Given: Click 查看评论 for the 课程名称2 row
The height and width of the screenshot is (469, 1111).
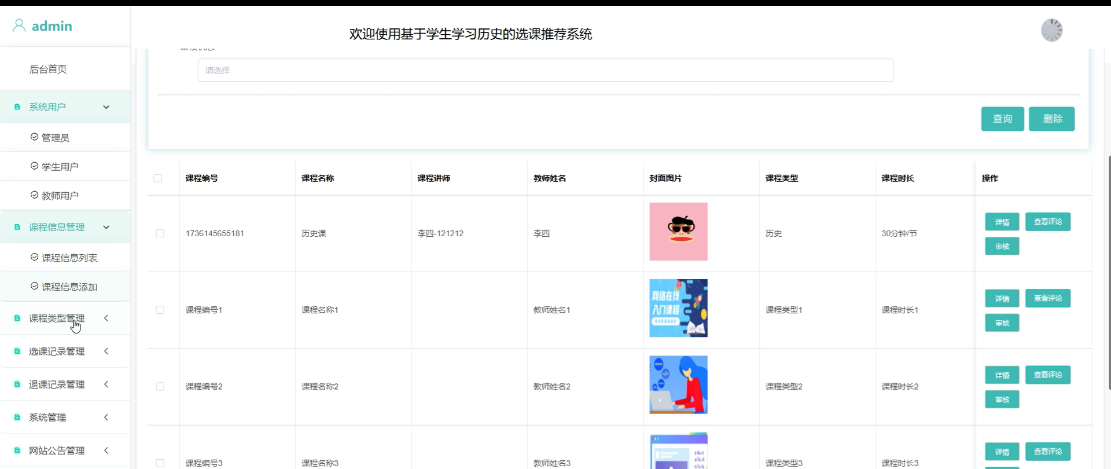Looking at the screenshot, I should [x=1048, y=375].
